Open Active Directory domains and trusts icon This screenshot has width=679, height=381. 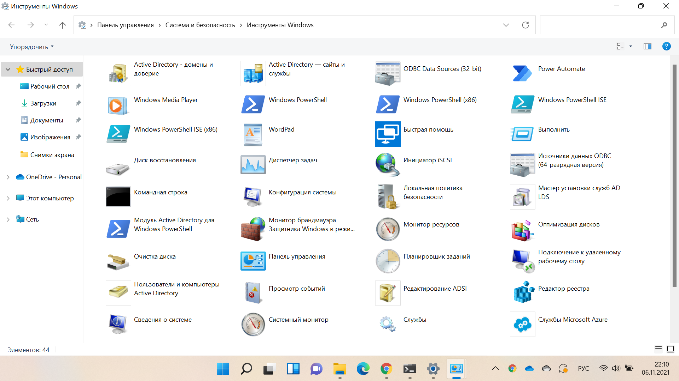coord(118,73)
